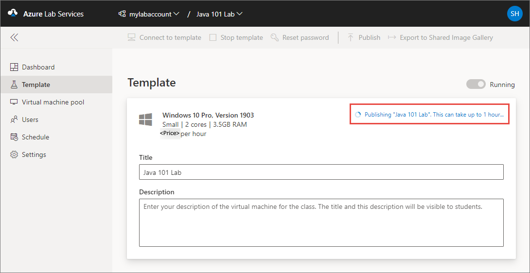Click the Export to Shared Image Gallery arrow icon
The image size is (530, 273).
pyautogui.click(x=392, y=37)
